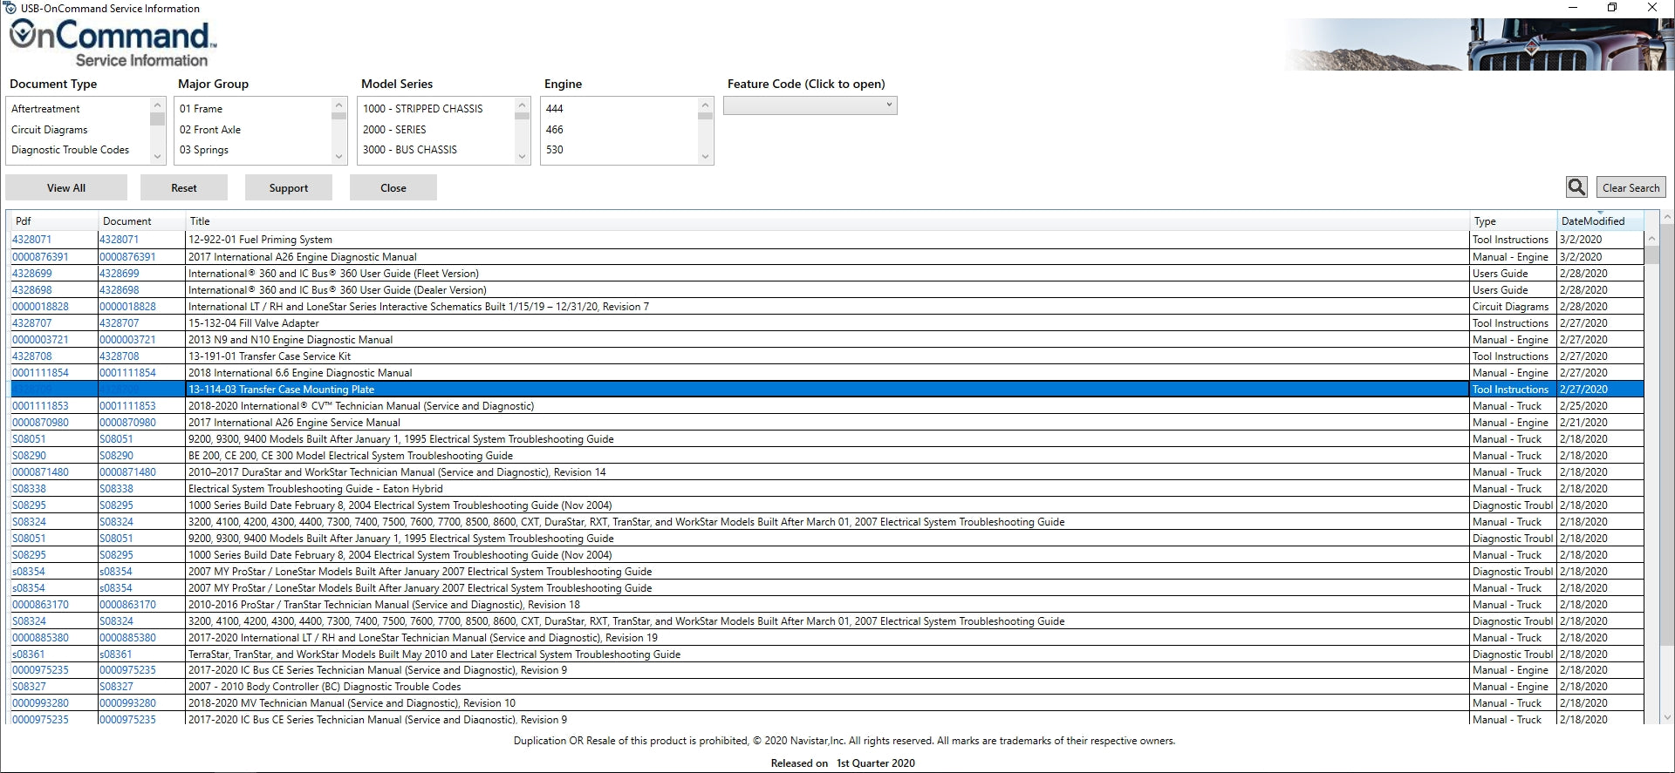Select the 2013 N9 and N10 Engine Diagnostic Manual row
This screenshot has height=773, width=1675.
[827, 340]
